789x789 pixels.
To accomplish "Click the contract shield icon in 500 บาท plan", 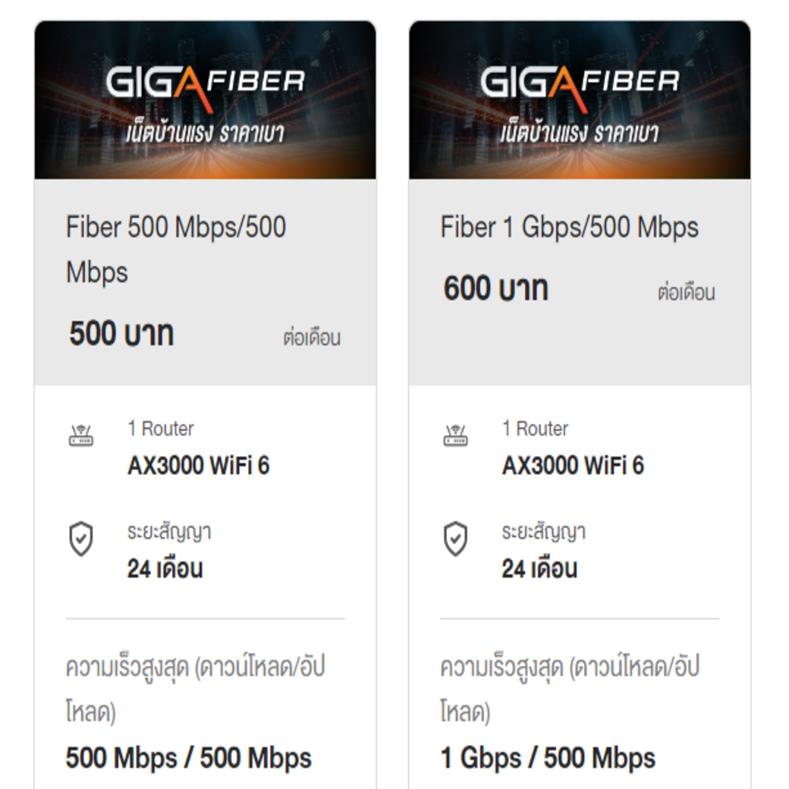I will click(x=80, y=539).
